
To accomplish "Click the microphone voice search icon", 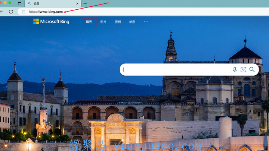I will click(235, 69).
